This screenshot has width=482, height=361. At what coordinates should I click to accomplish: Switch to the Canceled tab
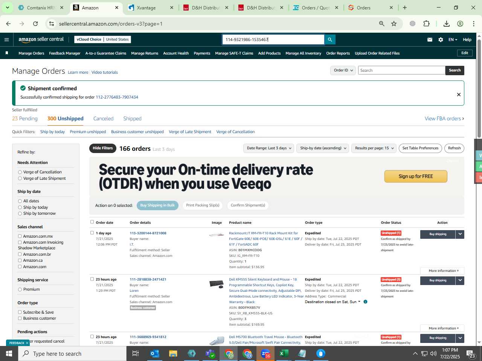click(x=103, y=118)
